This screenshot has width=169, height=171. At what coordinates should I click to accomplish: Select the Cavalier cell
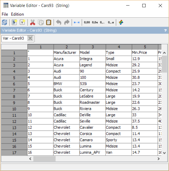pyautogui.click(x=92, y=127)
